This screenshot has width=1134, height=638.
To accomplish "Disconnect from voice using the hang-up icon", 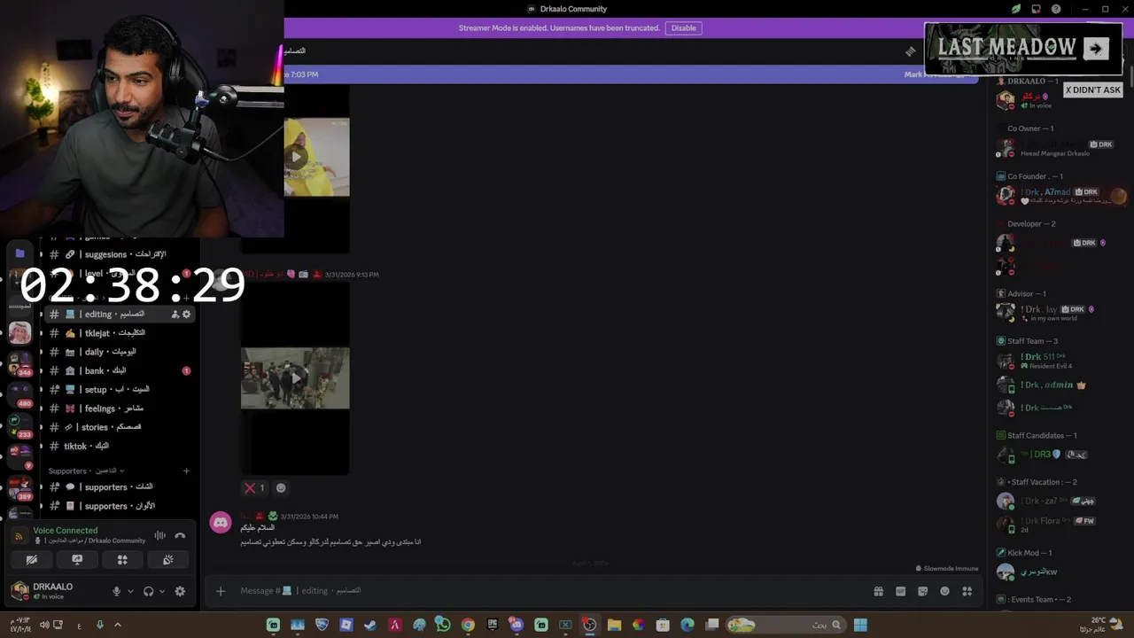I will [x=180, y=535].
